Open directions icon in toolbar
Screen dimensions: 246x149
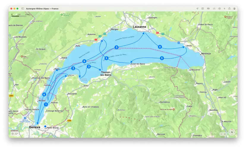(220, 9)
